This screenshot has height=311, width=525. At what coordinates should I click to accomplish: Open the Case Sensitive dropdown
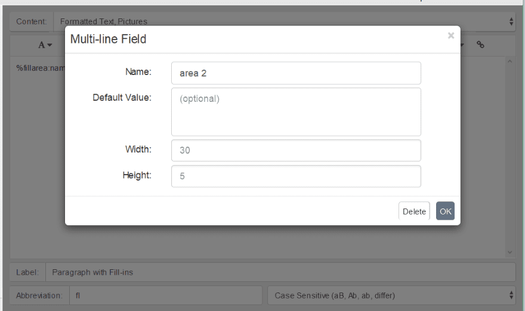[391, 296]
